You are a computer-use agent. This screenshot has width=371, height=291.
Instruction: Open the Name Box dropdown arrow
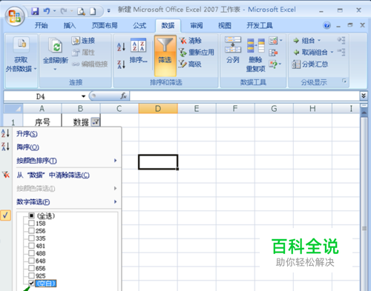[x=83, y=96]
